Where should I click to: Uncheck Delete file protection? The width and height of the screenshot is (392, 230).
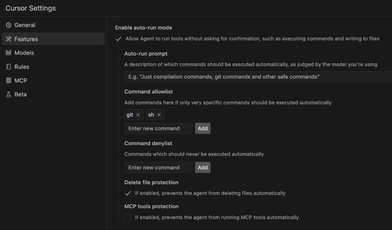coord(128,193)
